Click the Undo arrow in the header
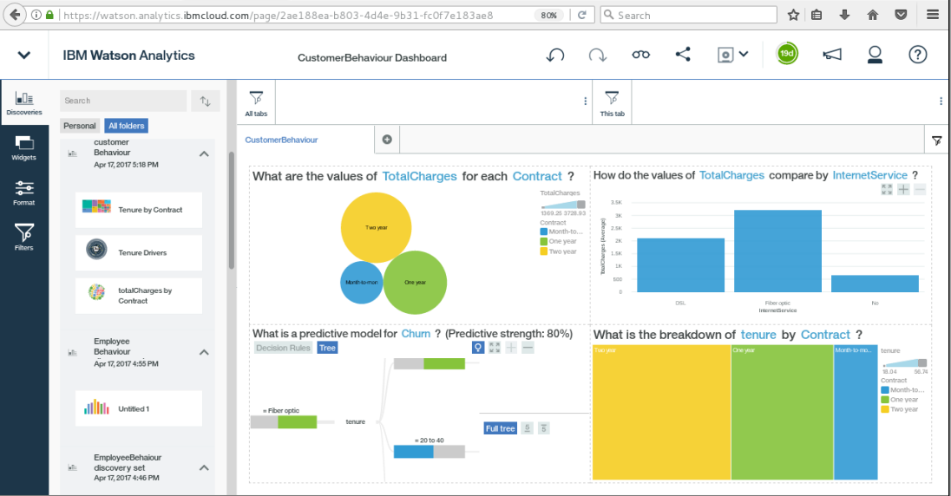The width and height of the screenshot is (951, 496). [555, 55]
